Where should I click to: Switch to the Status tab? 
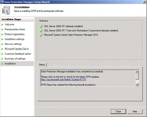pyautogui.click(x=42, y=65)
